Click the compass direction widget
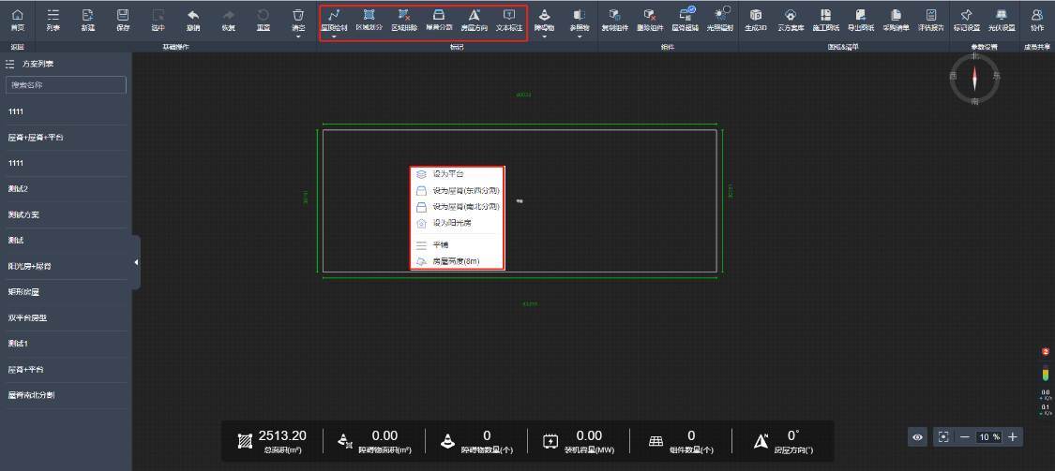This screenshot has width=1055, height=471. pyautogui.click(x=975, y=80)
